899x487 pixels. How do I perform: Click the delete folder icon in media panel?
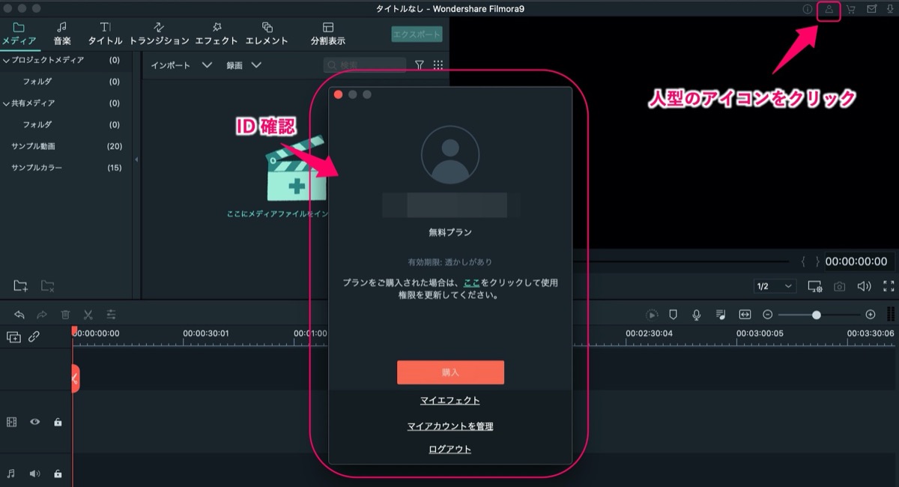click(x=47, y=285)
